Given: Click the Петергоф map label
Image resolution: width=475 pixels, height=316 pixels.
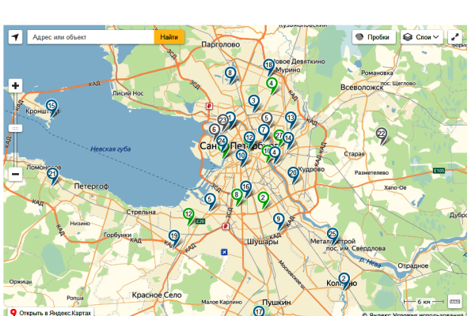Looking at the screenshot, I should (92, 186).
